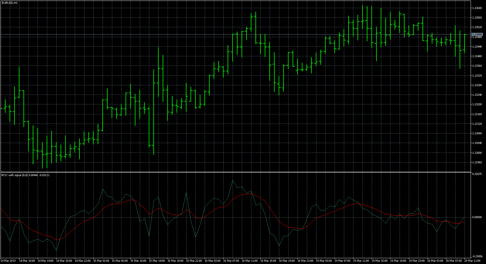
Task: Click the 1.13520 price scale label
Action: pyautogui.click(x=477, y=27)
